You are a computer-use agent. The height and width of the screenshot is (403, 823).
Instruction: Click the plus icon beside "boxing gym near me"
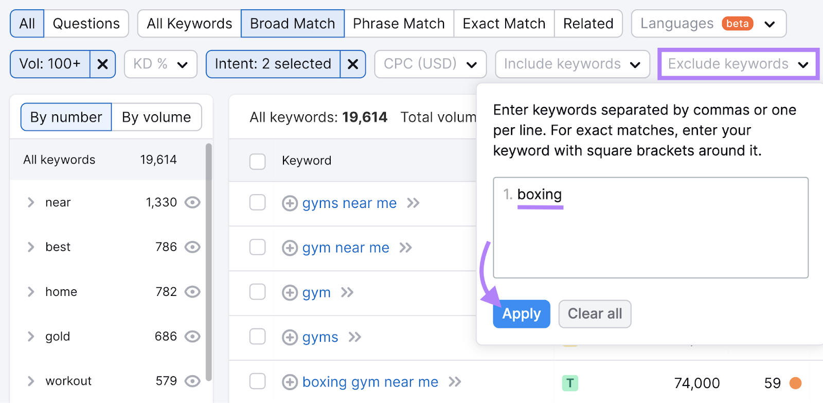tap(290, 382)
